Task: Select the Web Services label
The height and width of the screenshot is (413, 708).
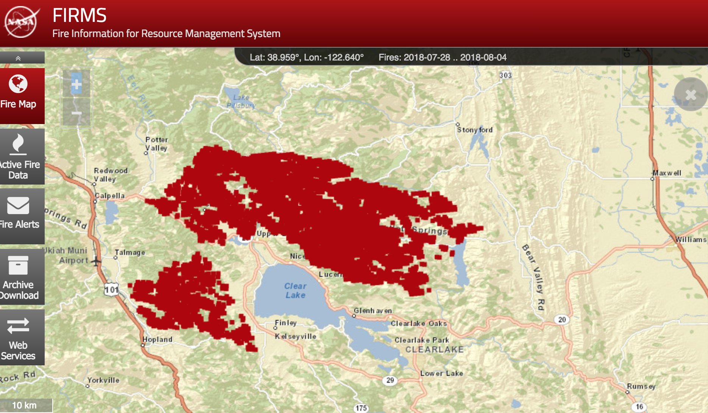Action: point(18,351)
